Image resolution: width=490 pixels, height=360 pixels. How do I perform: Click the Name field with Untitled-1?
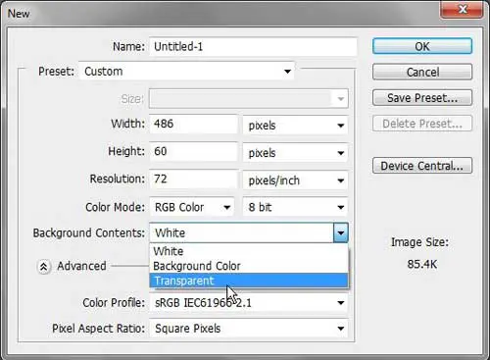point(253,46)
